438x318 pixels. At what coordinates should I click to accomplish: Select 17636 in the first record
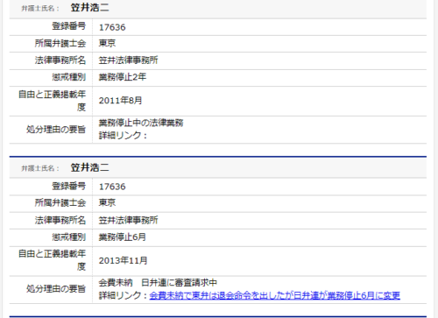click(x=112, y=27)
